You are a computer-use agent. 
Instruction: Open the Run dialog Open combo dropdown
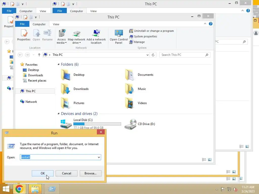[x=99, y=157]
